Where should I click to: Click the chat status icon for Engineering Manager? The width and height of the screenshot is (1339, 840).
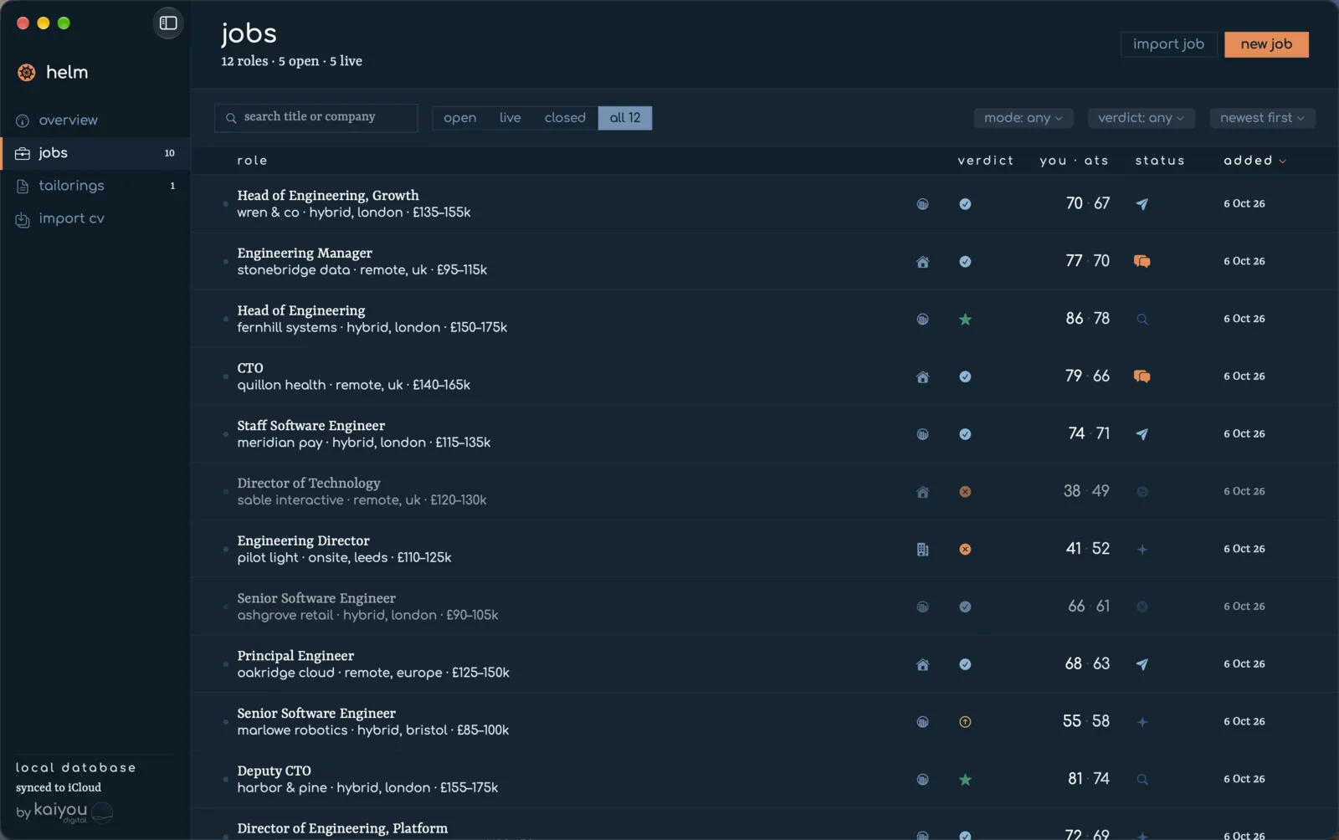click(1141, 262)
